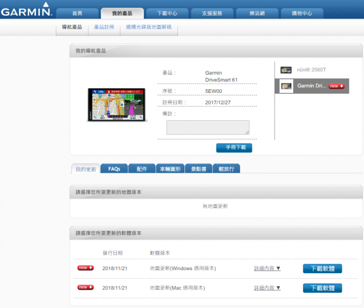The height and width of the screenshot is (308, 364).
Task: Click the 2018/11/21 date in Windows row
Action: (x=115, y=268)
